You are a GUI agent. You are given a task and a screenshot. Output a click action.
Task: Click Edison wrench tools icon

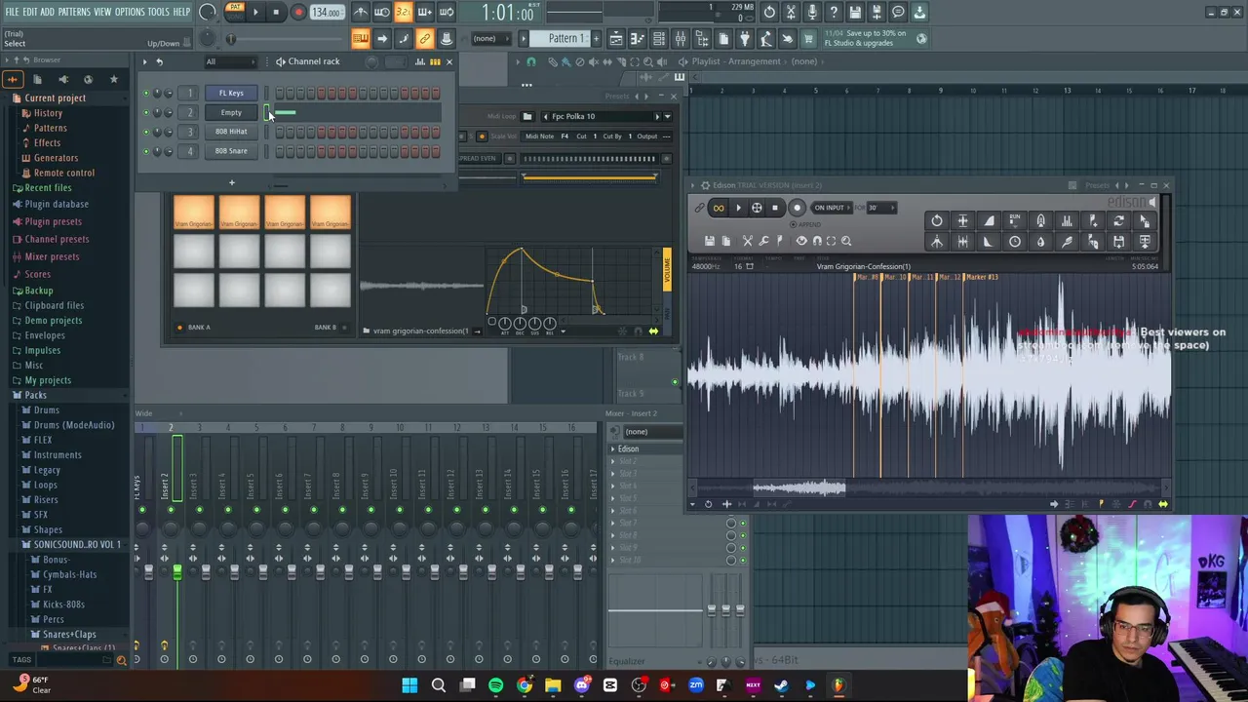[763, 241]
